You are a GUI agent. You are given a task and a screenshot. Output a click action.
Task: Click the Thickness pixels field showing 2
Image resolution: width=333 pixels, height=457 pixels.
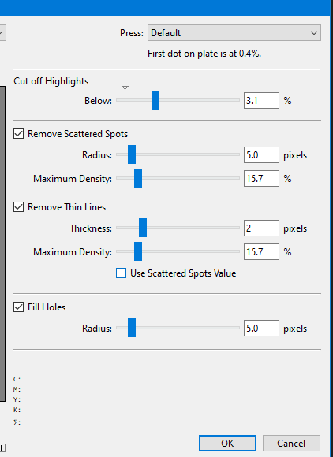(x=261, y=228)
